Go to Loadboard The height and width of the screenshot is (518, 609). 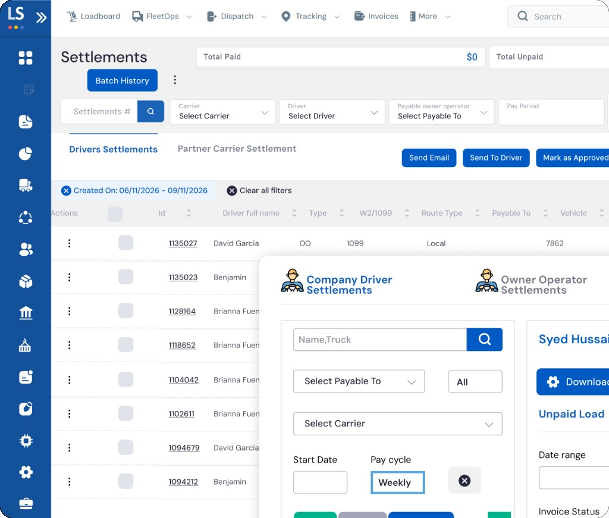(x=93, y=16)
